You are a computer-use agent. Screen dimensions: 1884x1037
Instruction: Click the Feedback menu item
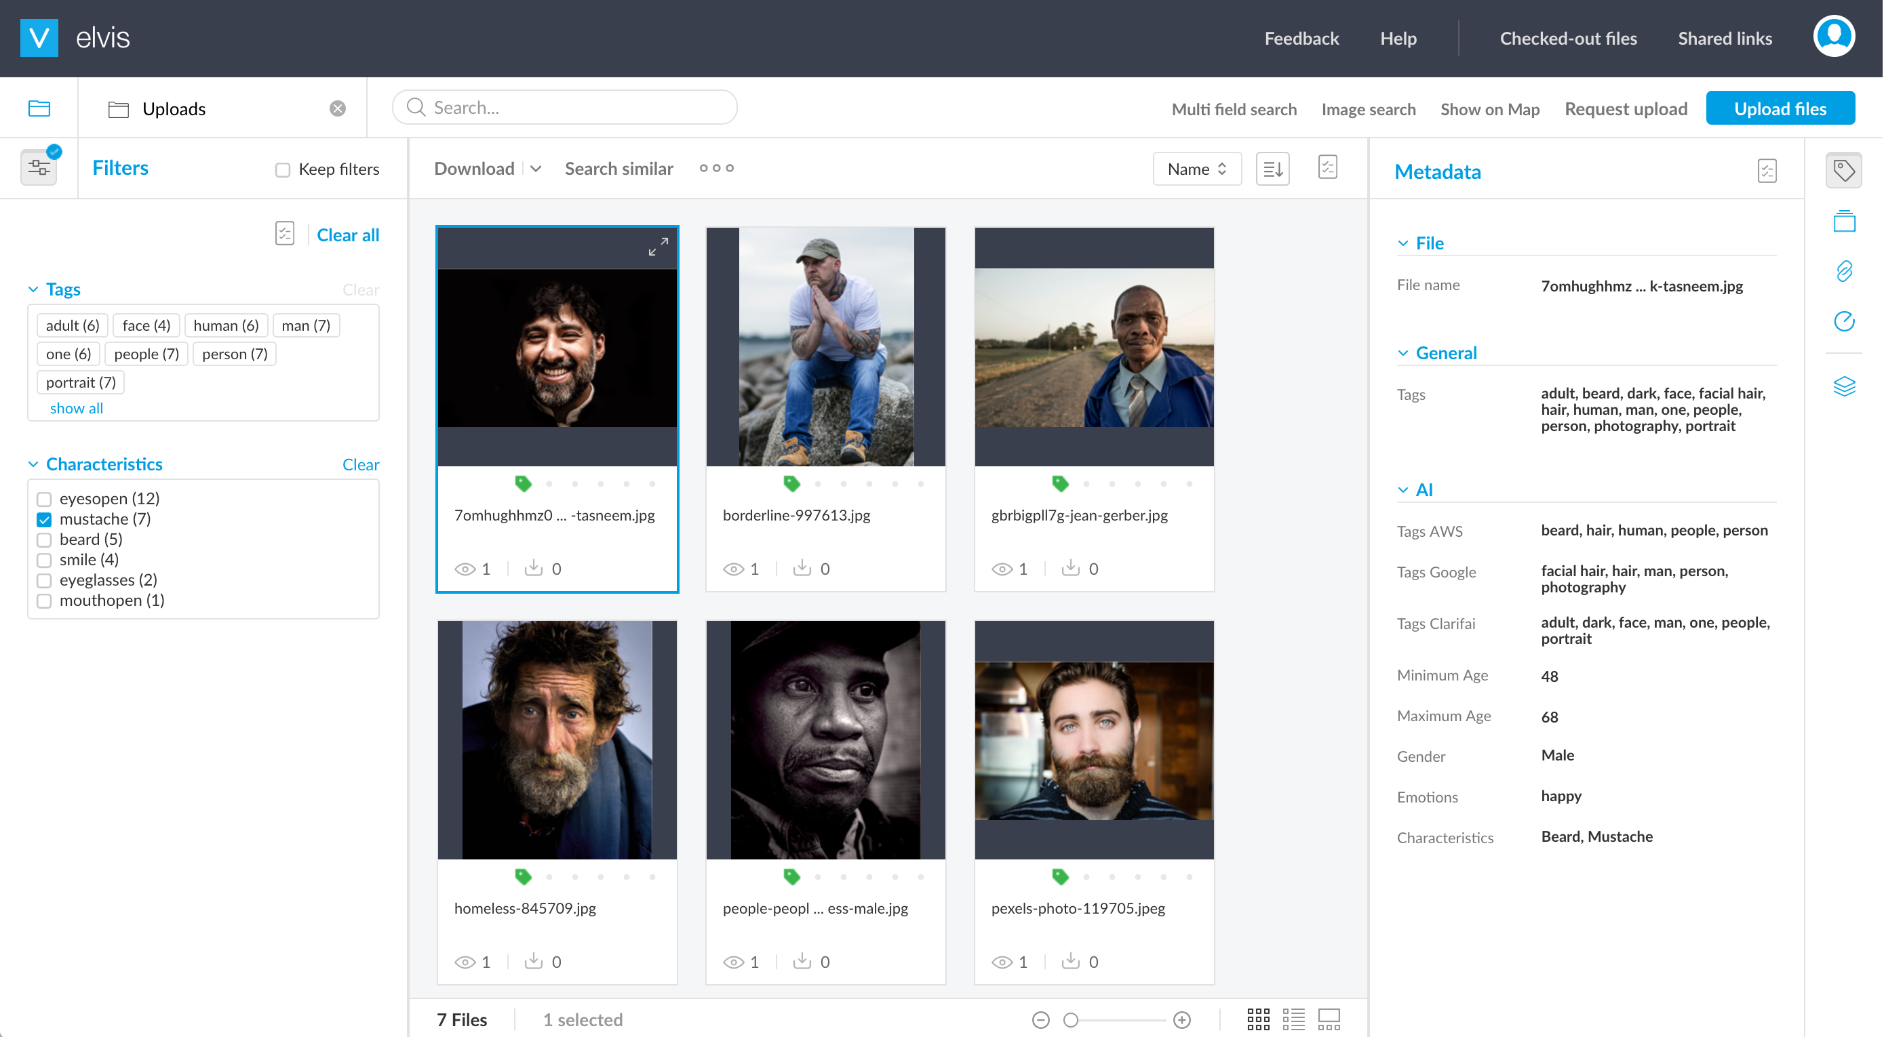pos(1301,39)
